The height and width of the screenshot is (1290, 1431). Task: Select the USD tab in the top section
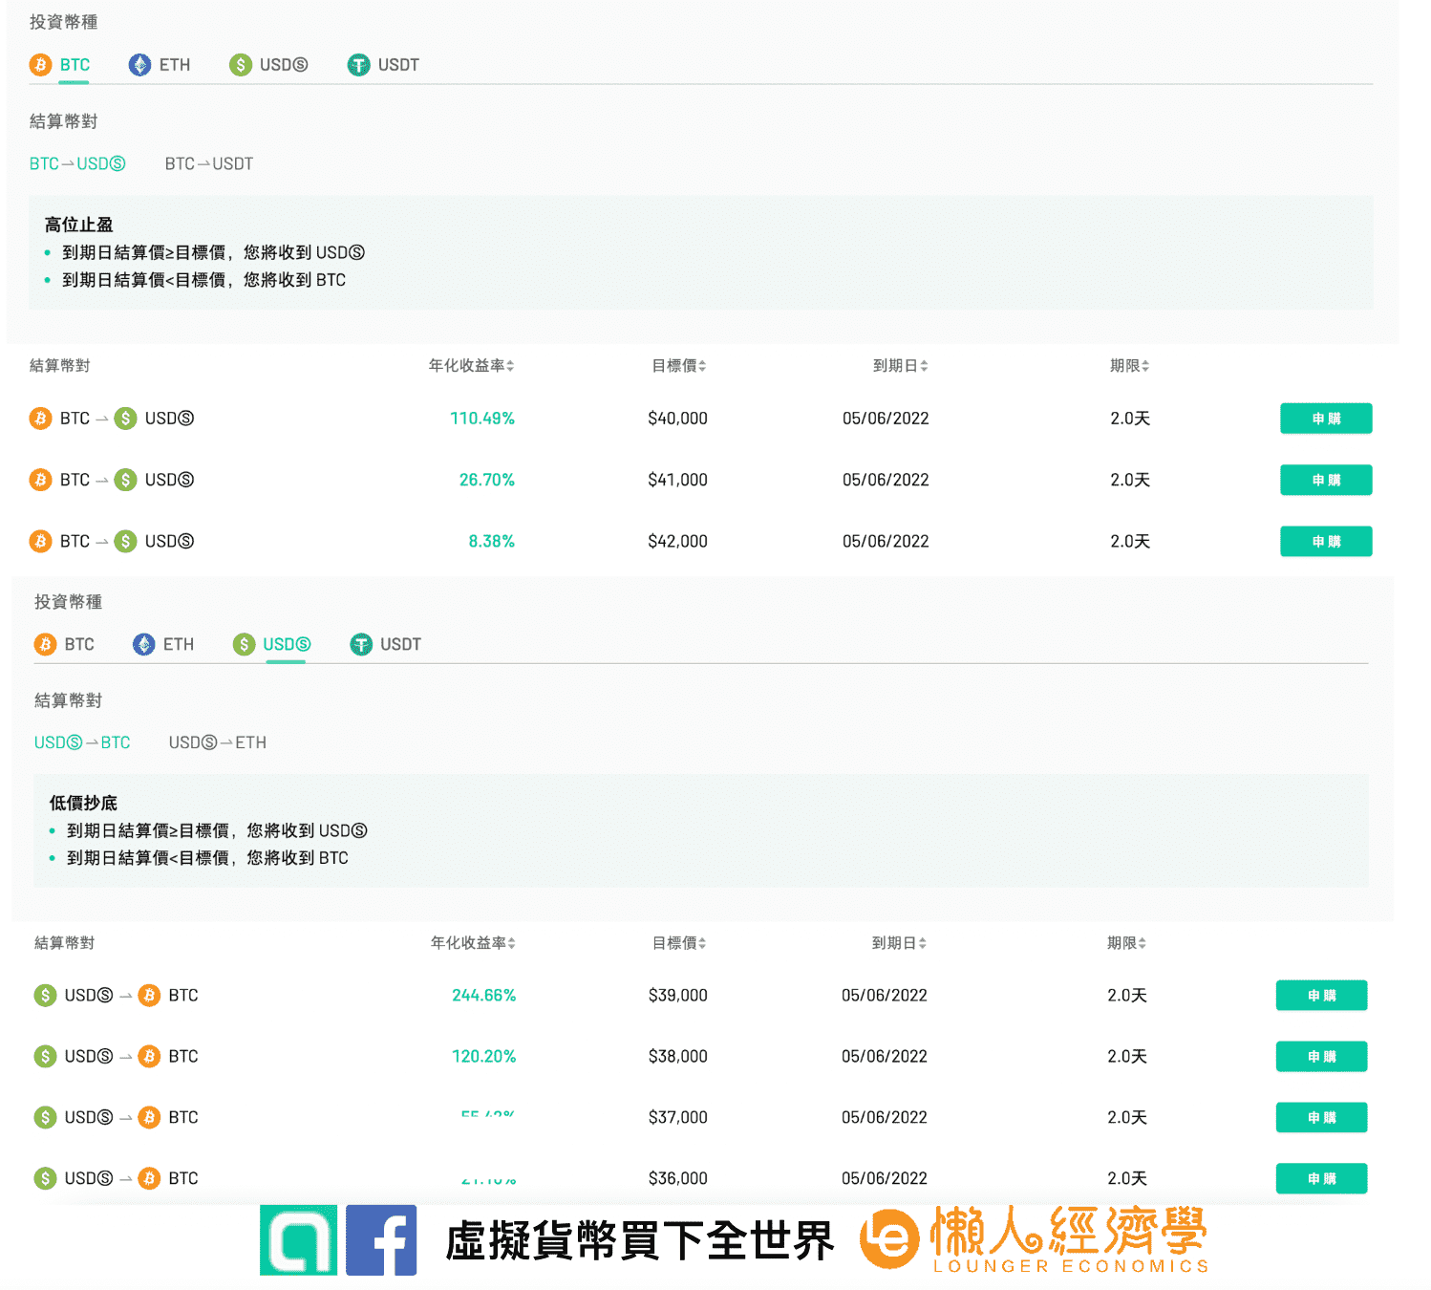click(268, 65)
